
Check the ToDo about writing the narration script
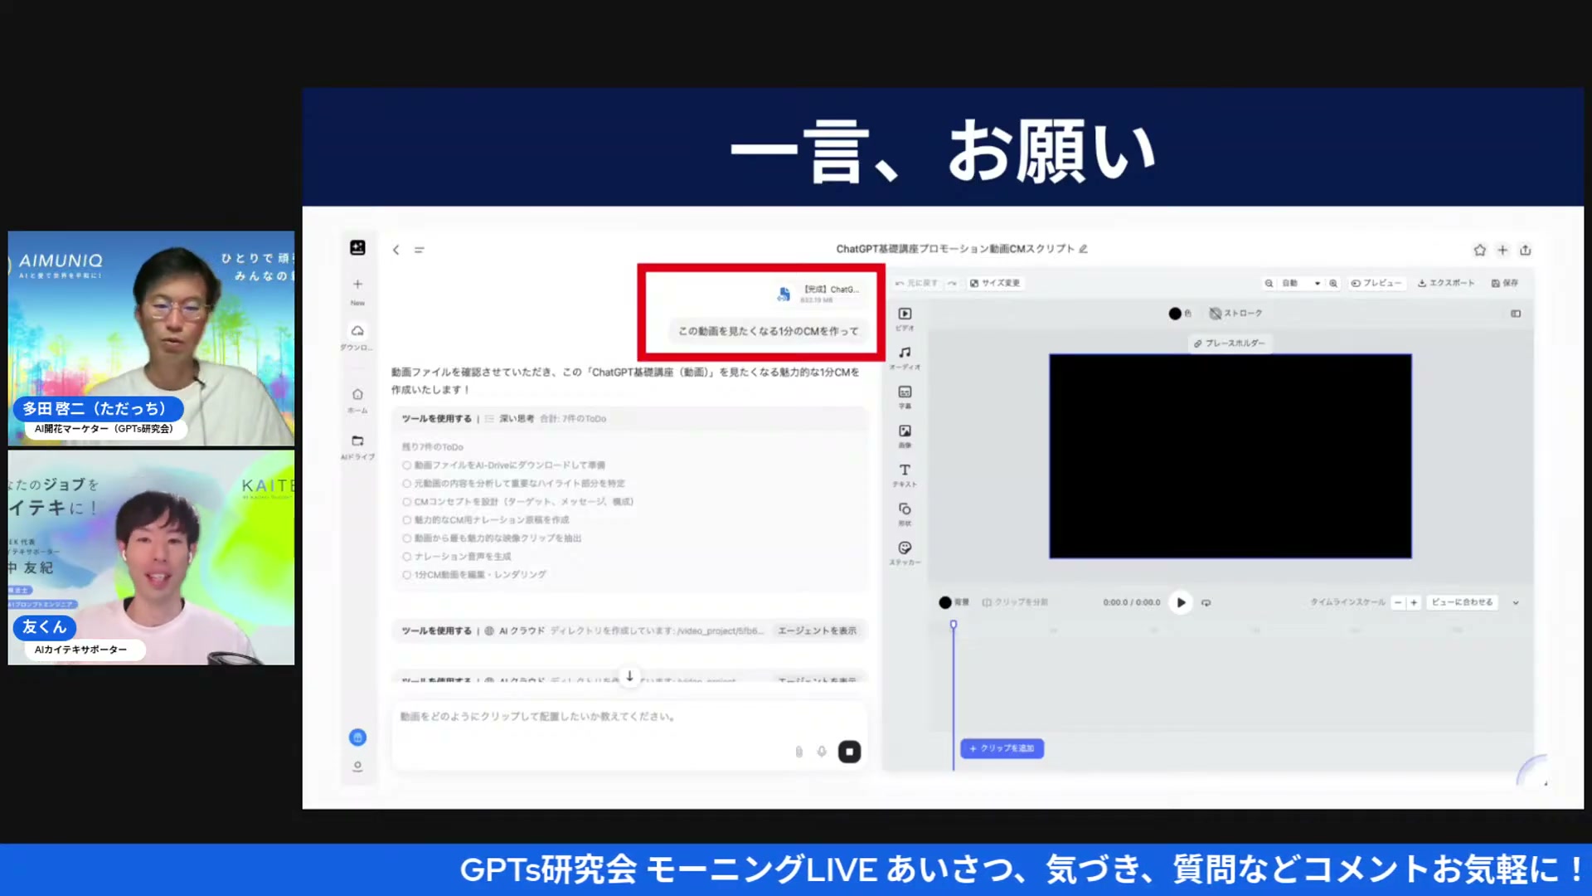407,520
